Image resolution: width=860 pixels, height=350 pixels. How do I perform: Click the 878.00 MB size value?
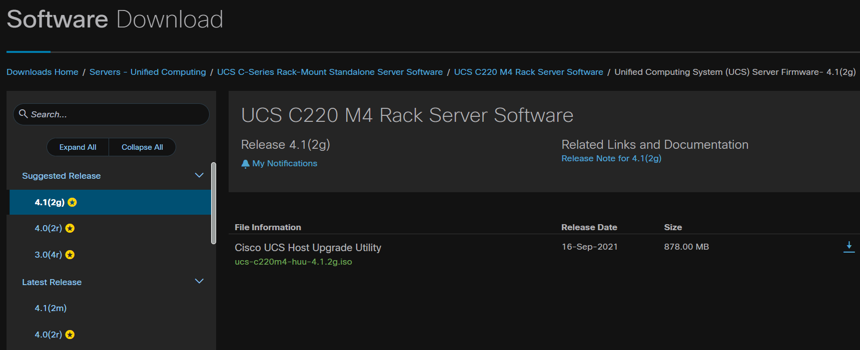686,247
